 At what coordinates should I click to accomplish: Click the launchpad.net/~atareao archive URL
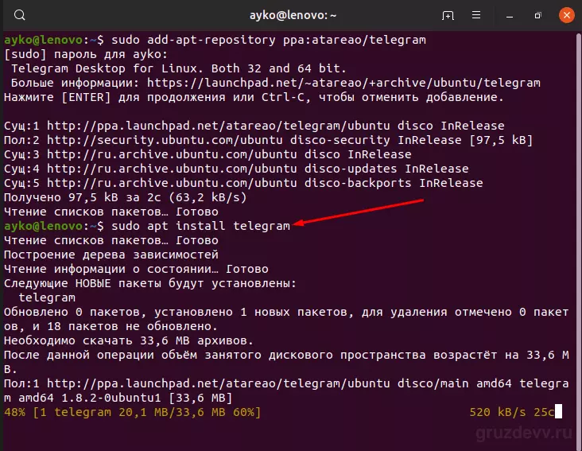[343, 83]
